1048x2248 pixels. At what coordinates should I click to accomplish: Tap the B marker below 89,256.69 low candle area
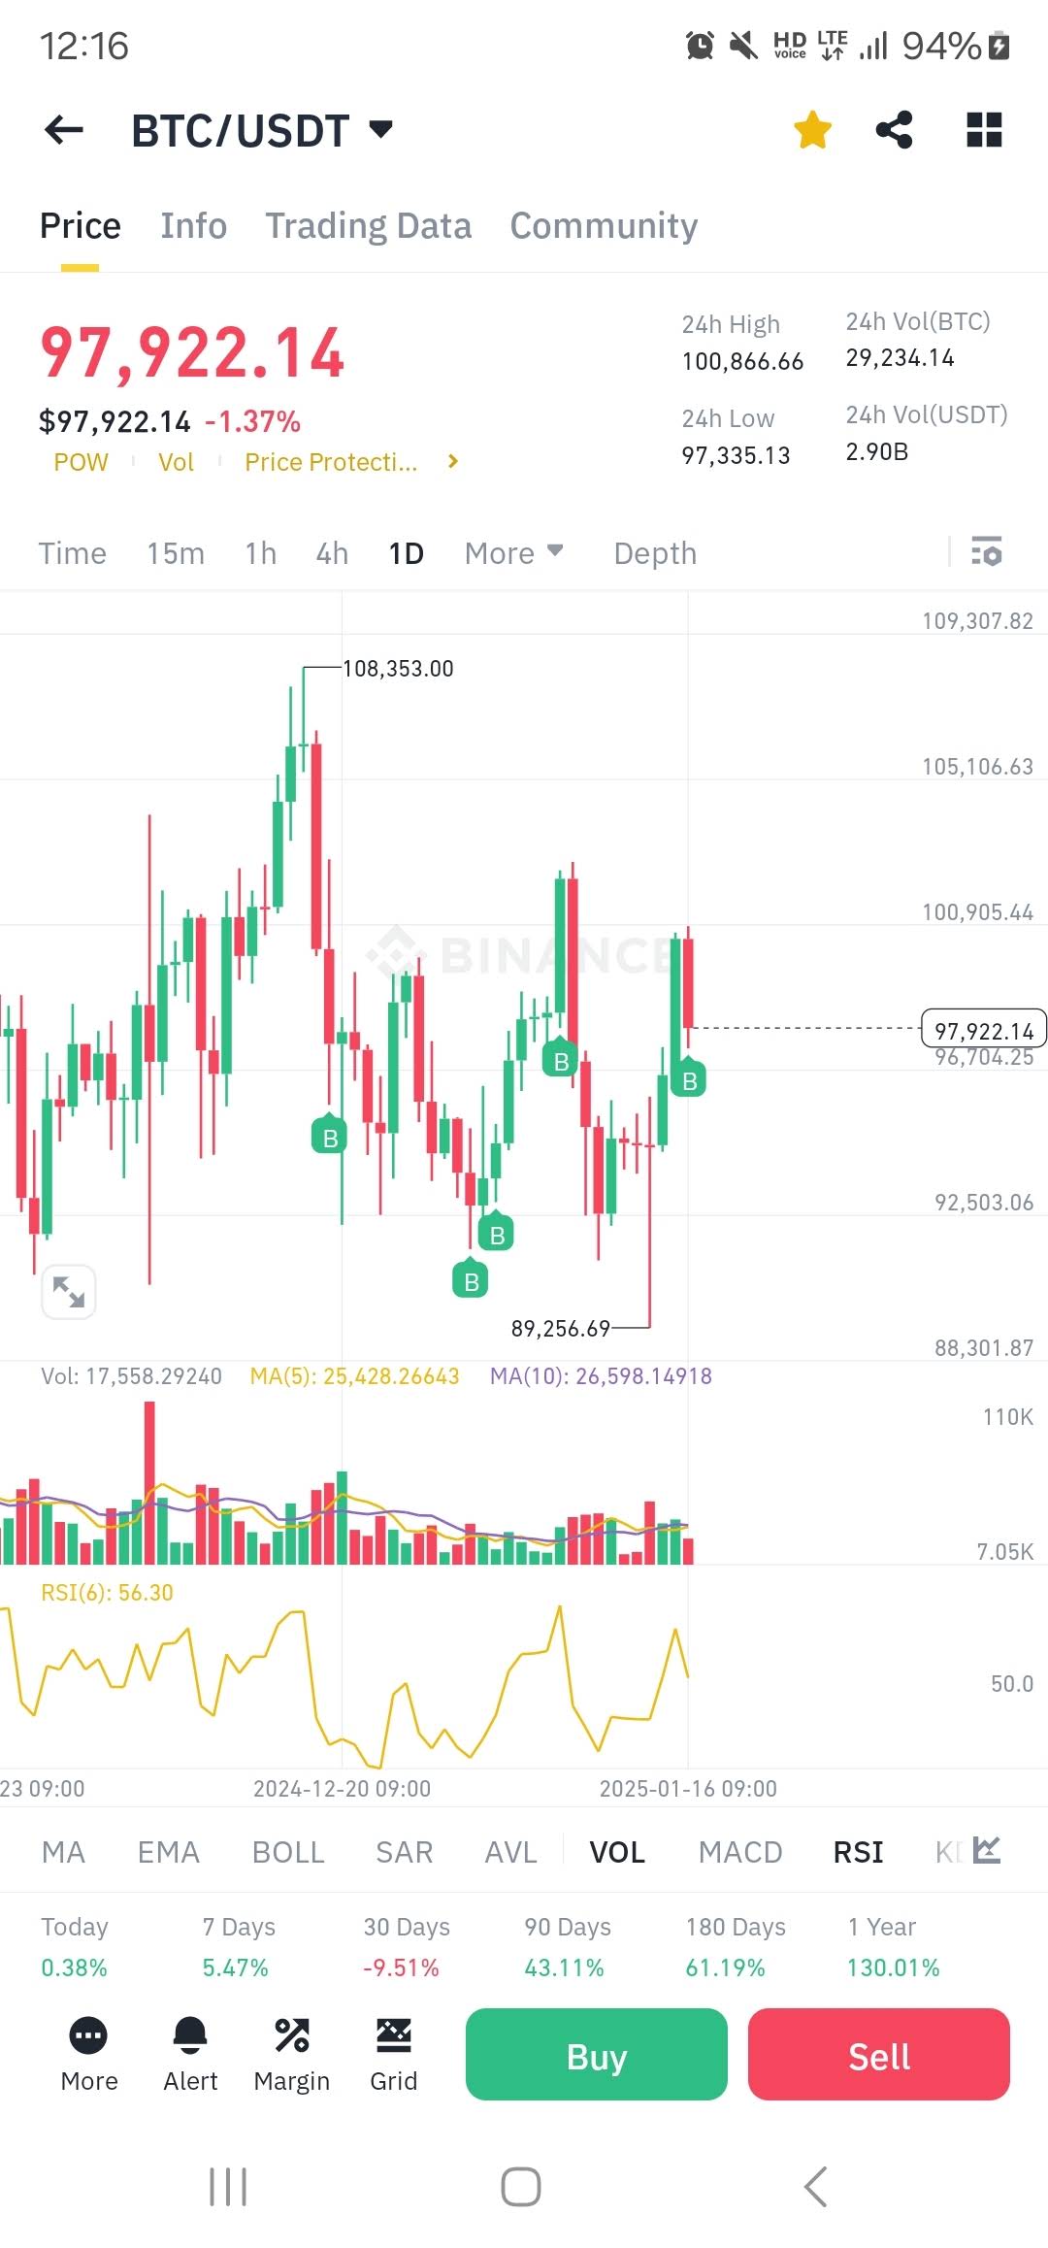click(x=472, y=1281)
